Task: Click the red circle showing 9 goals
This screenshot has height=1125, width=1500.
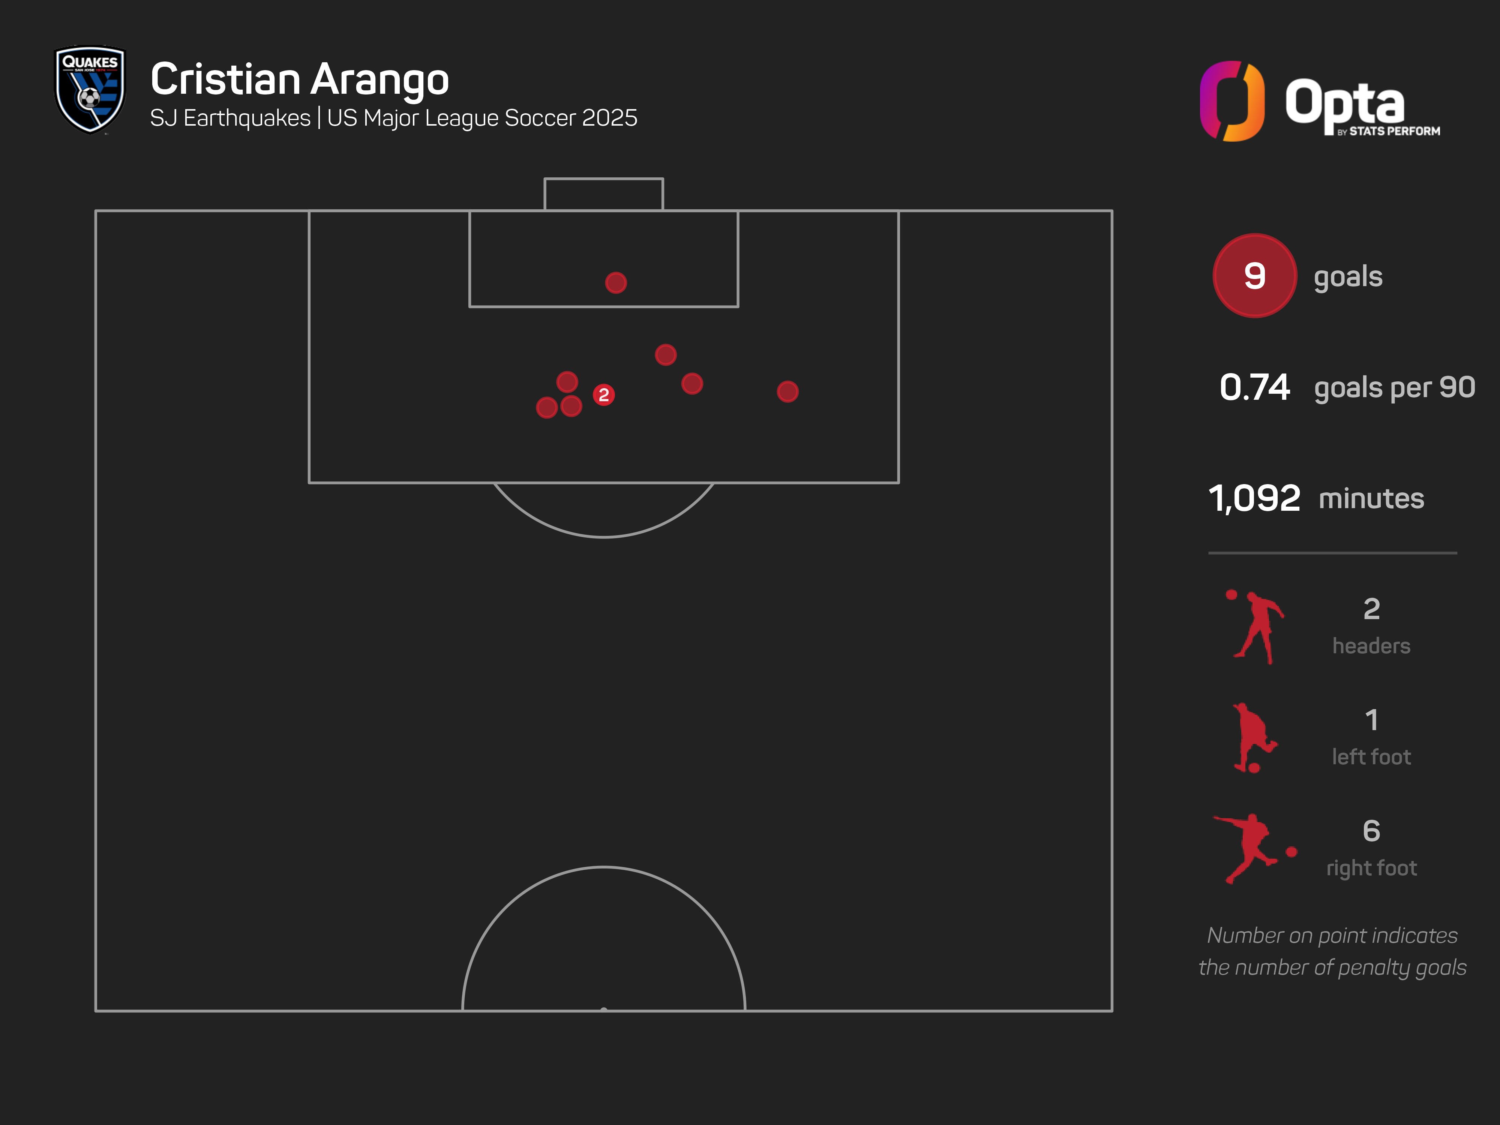Action: coord(1254,275)
